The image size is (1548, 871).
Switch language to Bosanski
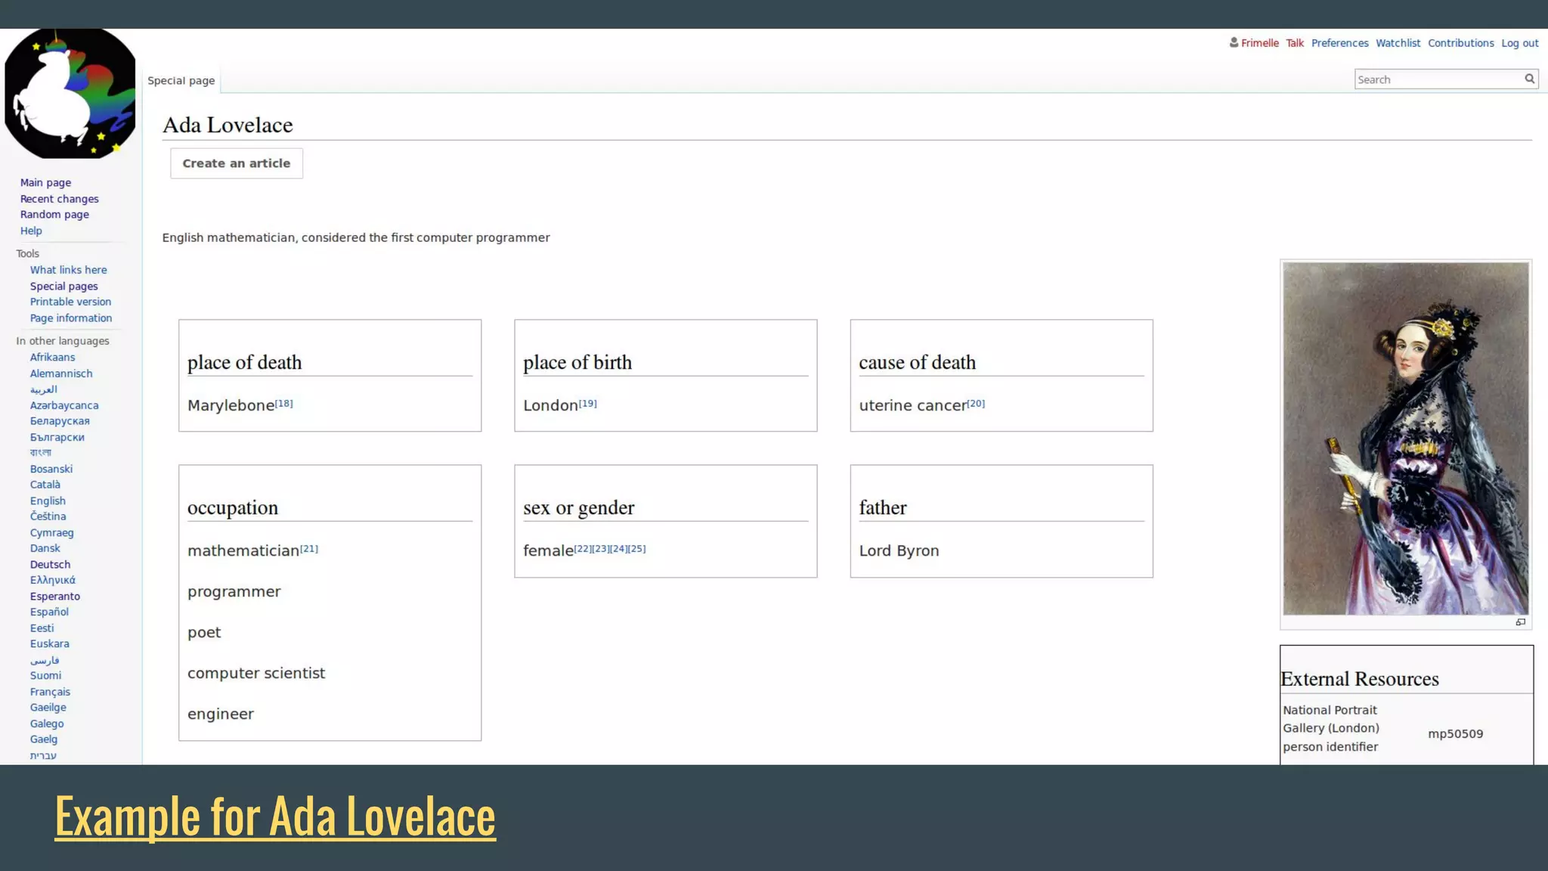pyautogui.click(x=51, y=469)
